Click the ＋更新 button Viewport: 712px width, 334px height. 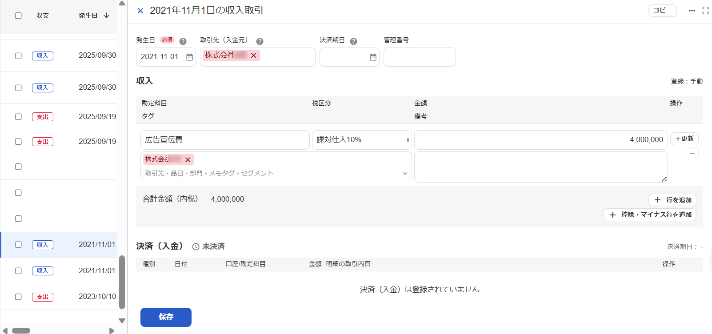tap(684, 139)
